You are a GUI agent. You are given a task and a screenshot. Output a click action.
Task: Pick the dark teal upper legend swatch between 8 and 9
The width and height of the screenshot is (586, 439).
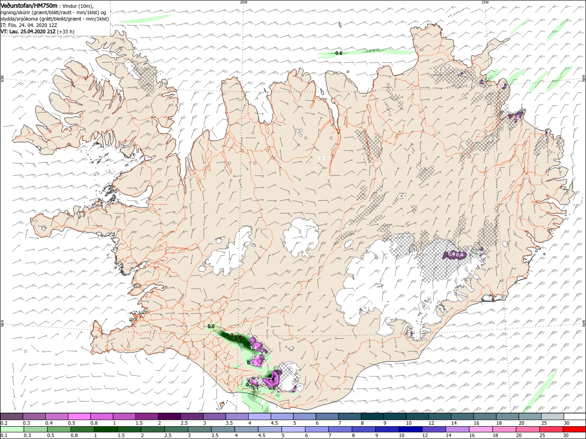(372, 417)
